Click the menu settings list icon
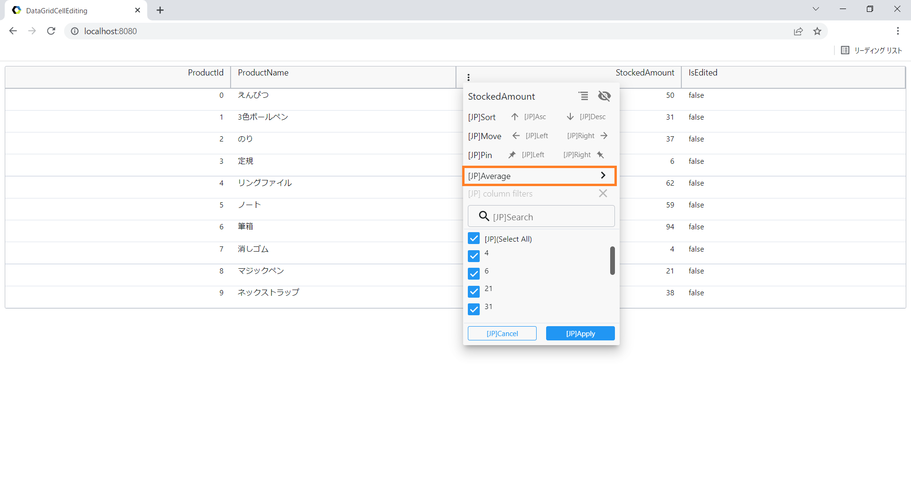 [584, 96]
